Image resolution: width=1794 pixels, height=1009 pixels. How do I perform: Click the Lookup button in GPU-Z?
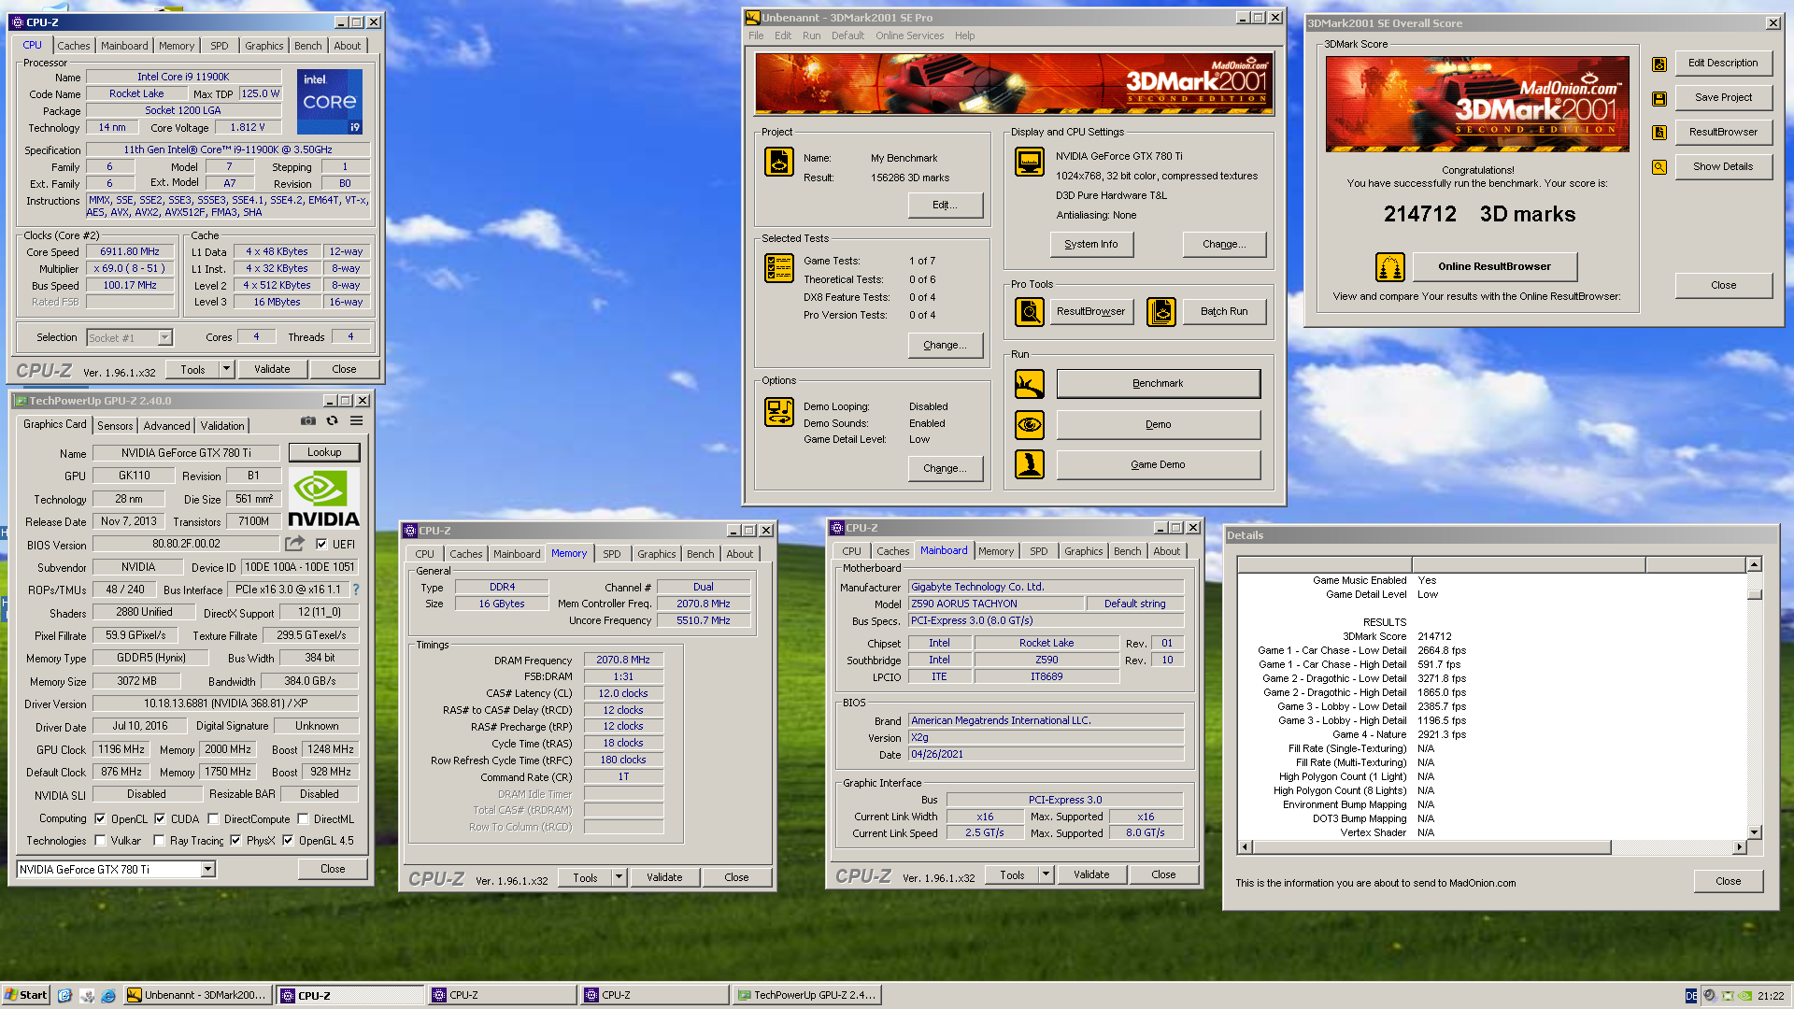point(324,452)
